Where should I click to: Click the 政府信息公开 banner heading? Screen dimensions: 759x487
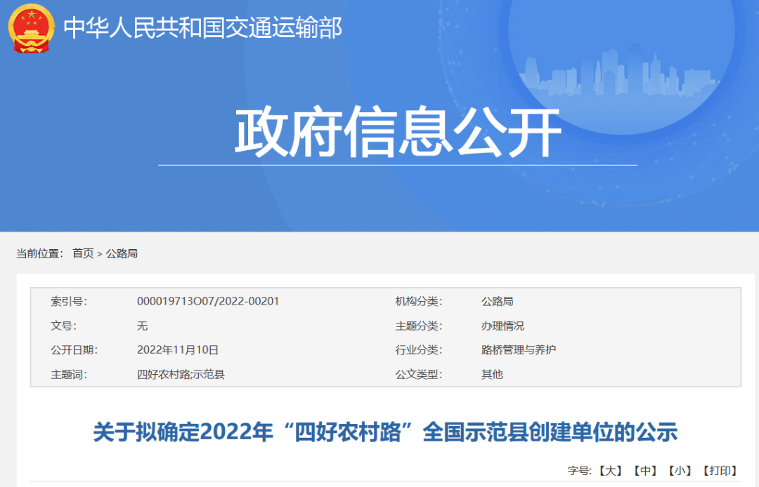tap(397, 132)
